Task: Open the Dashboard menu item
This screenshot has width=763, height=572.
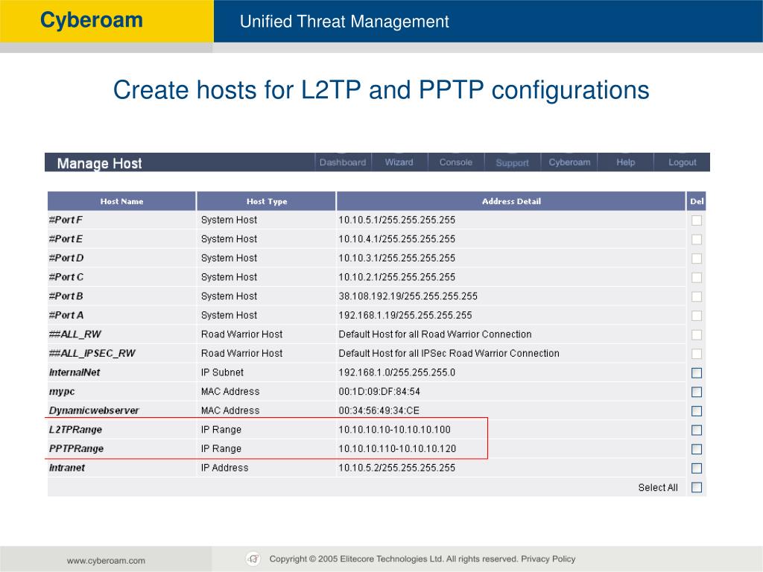Action: 343,162
